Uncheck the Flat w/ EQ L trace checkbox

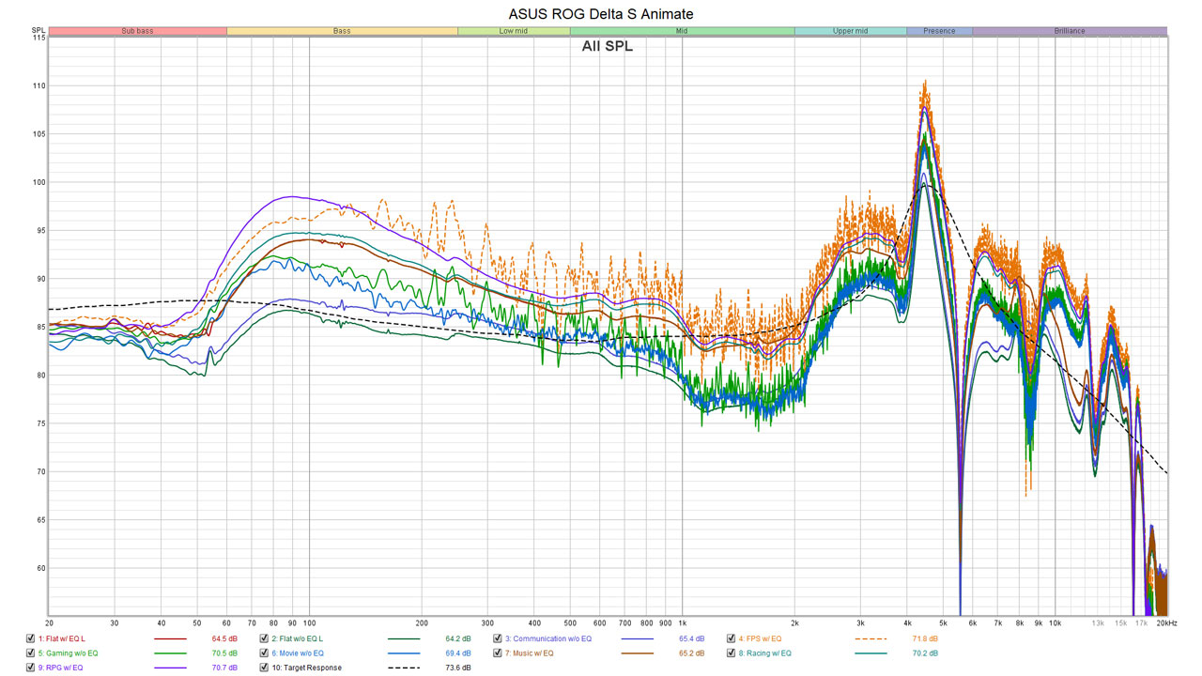pos(31,638)
